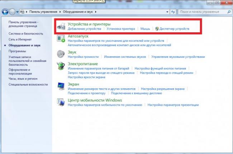
Task: Open Специальные возможности in the sidebar
Action: [x=28, y=84]
